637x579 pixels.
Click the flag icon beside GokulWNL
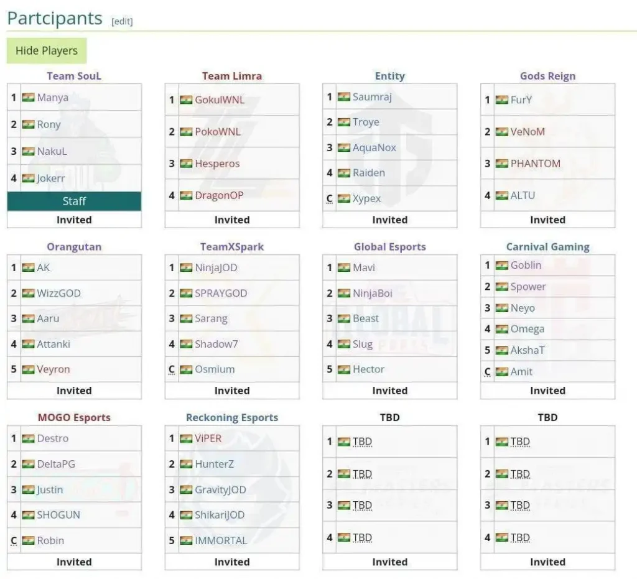186,100
